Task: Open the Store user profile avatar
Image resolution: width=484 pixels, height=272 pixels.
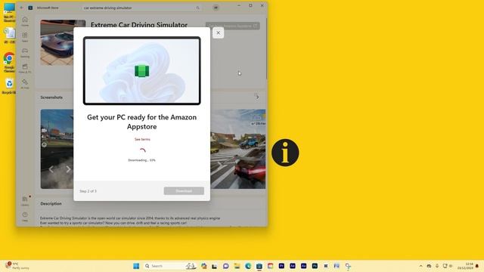Action: (x=216, y=8)
